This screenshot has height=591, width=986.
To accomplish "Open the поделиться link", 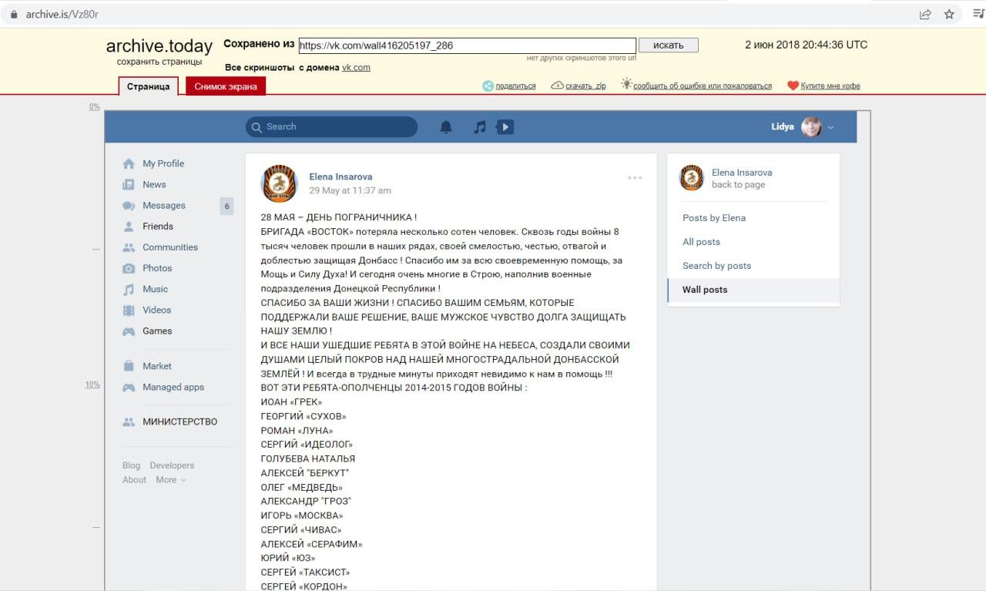I will 516,86.
